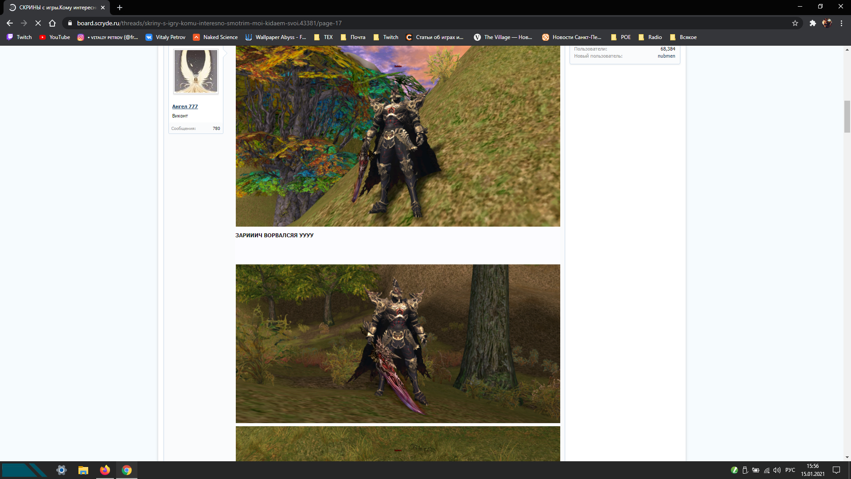Expand the POE bookmarks folder

point(621,37)
